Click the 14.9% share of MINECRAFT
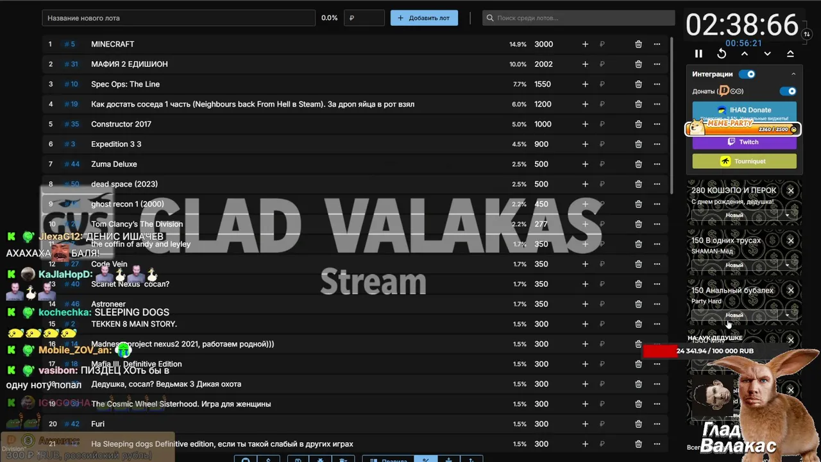This screenshot has width=821, height=462. 518,44
